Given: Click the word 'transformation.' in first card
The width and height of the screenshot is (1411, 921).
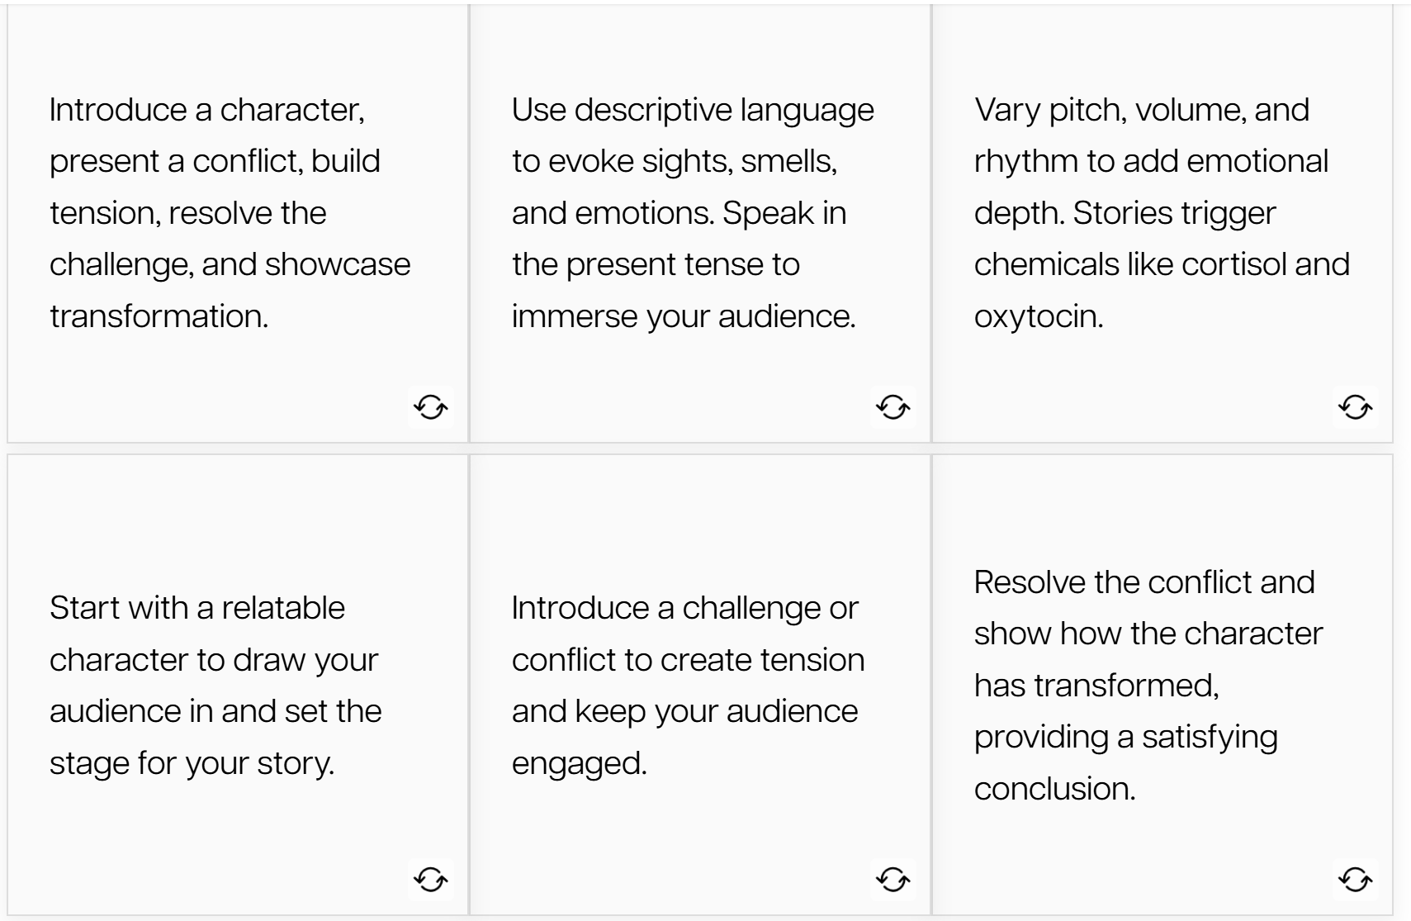Looking at the screenshot, I should [x=159, y=316].
